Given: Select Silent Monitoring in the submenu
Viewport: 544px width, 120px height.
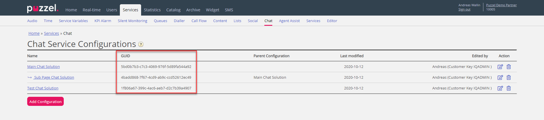Looking at the screenshot, I should [x=132, y=21].
